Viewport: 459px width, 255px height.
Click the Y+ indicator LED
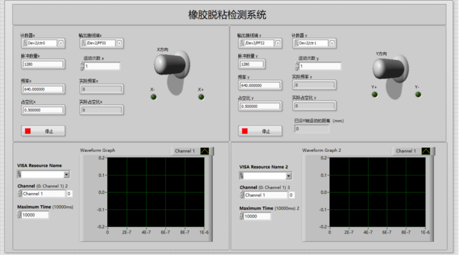(x=375, y=95)
